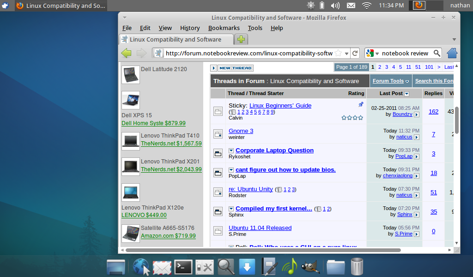Open the Wi-Fi network indicator

(x=366, y=6)
